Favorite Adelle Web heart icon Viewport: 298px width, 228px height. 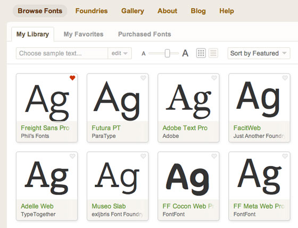point(72,156)
